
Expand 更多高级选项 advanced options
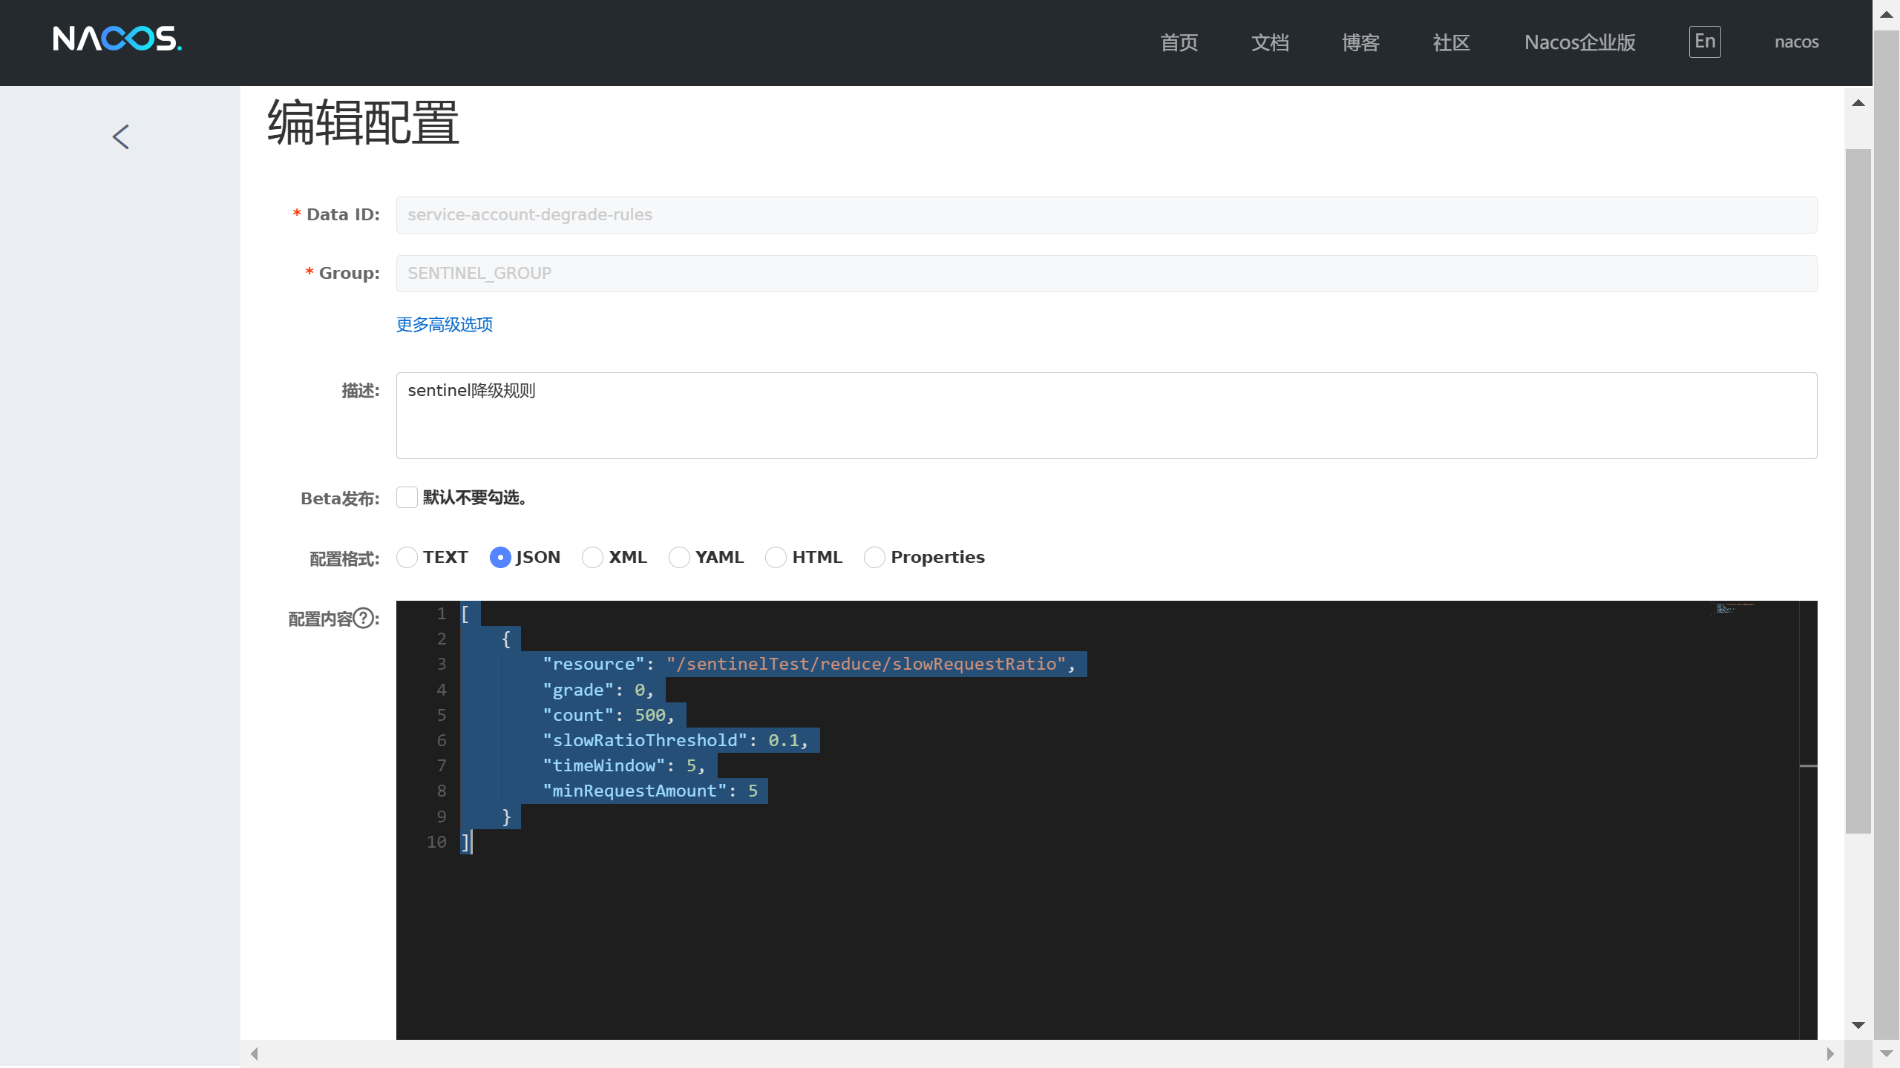coord(444,325)
